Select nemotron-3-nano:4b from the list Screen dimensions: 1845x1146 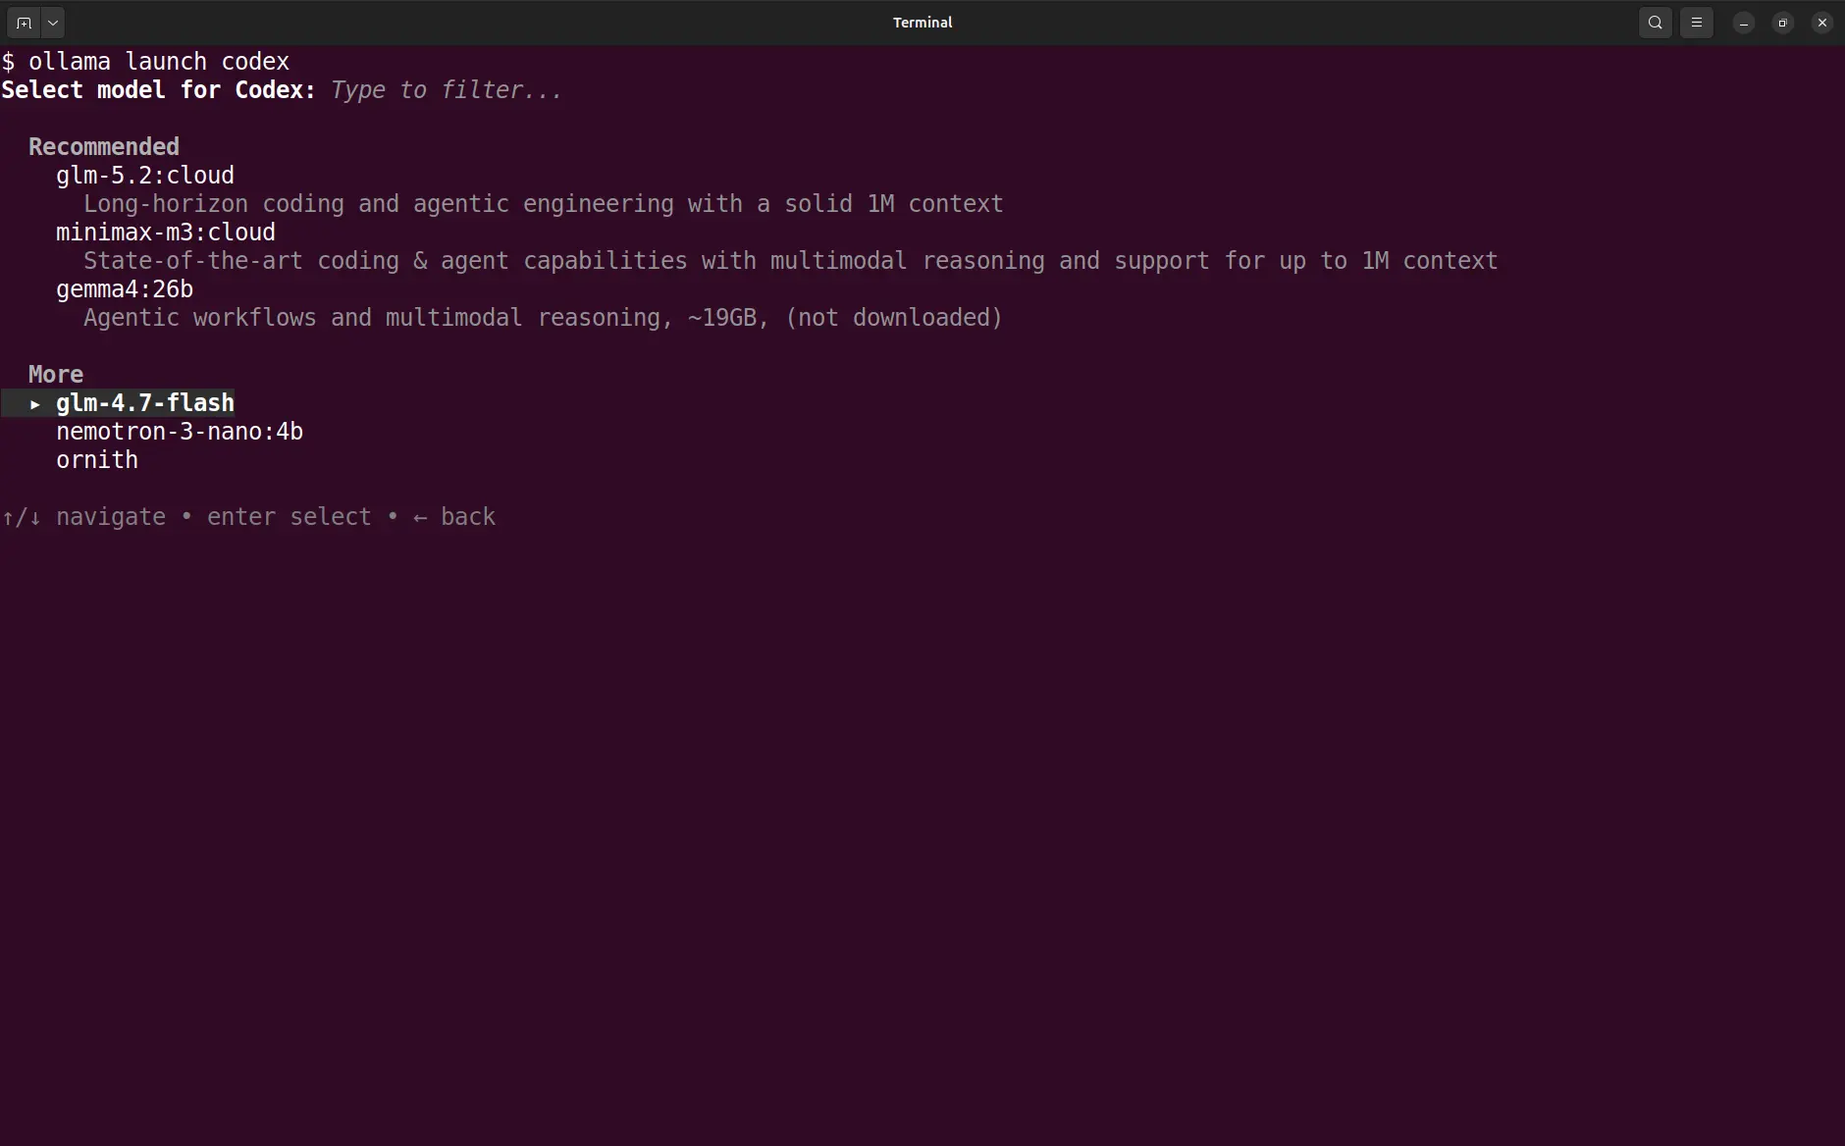point(180,432)
